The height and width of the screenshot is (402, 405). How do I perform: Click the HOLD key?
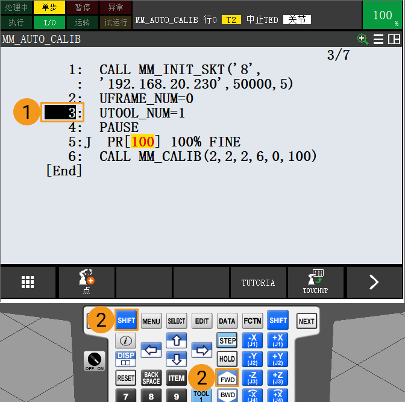coord(227,359)
